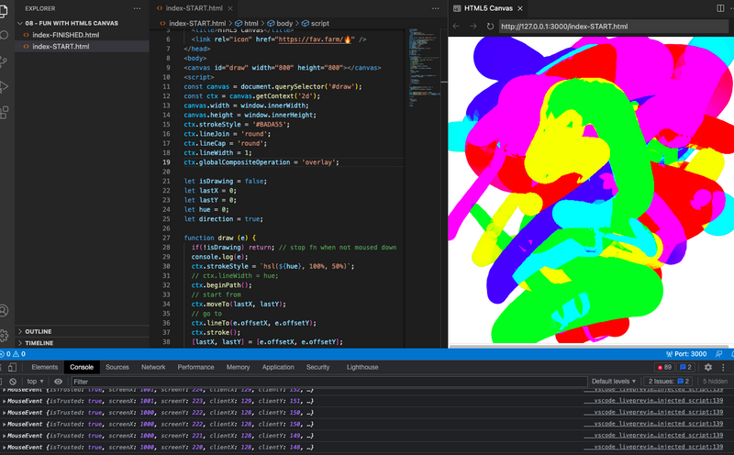Open index-FINISHED.html in the explorer
This screenshot has height=455, width=734.
[x=65, y=35]
